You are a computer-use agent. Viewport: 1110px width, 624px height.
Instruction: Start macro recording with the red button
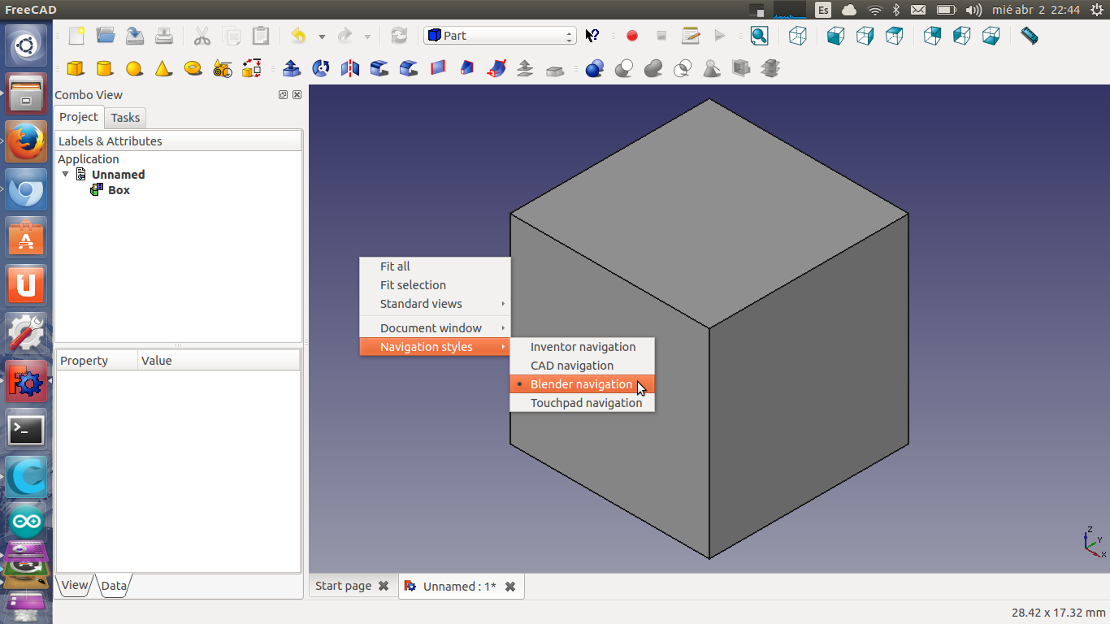pyautogui.click(x=632, y=36)
